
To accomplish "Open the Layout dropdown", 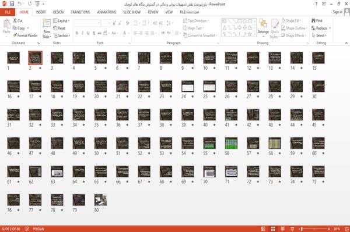I will [61, 21].
